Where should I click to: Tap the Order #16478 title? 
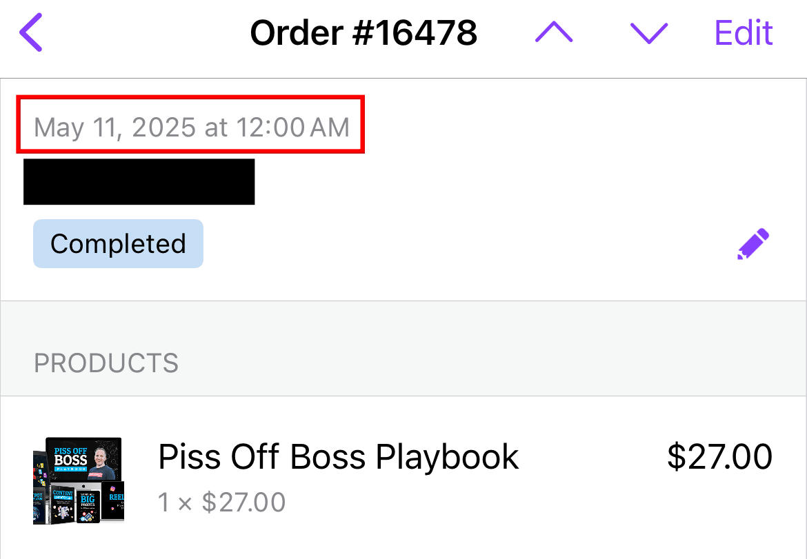(x=363, y=32)
